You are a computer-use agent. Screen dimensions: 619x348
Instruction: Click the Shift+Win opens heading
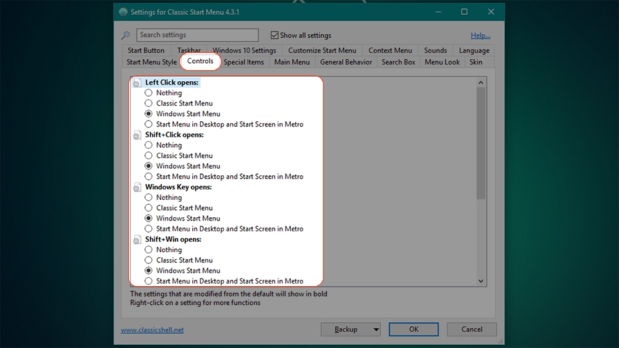coord(173,239)
